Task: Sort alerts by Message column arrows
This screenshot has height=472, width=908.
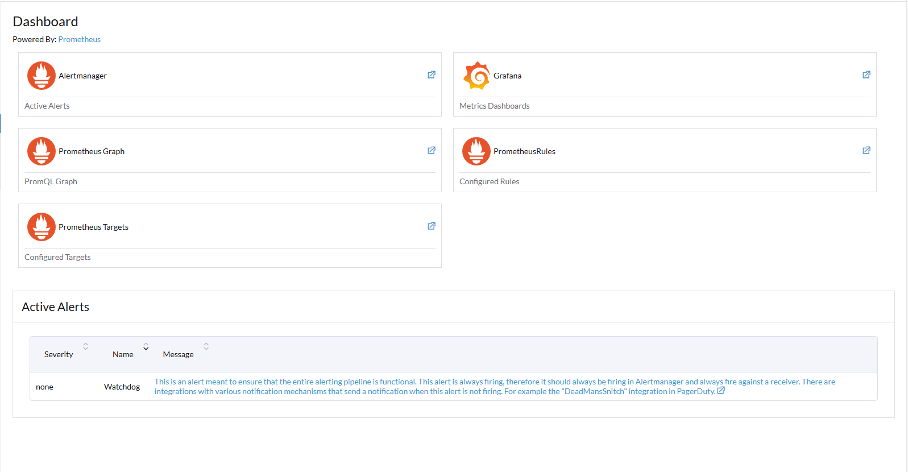Action: click(206, 346)
